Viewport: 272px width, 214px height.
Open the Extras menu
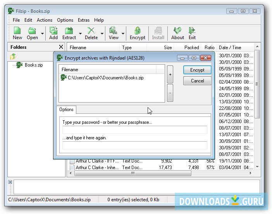(x=84, y=20)
